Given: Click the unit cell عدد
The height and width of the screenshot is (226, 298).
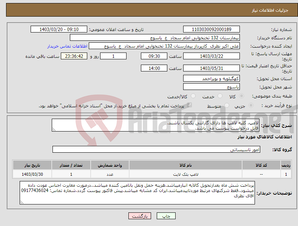Looking at the screenshot, I should click(x=110, y=174).
